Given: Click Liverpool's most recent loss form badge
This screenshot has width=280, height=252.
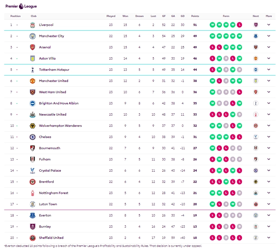Looking at the screenshot, I should [x=239, y=25].
